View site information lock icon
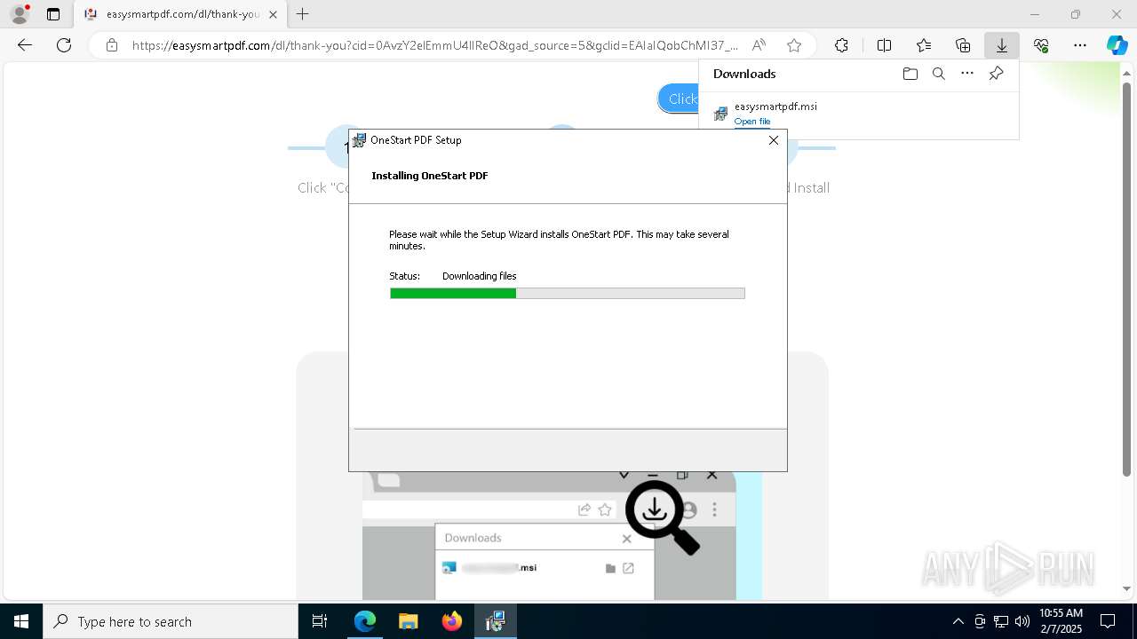The image size is (1137, 639). [111, 45]
